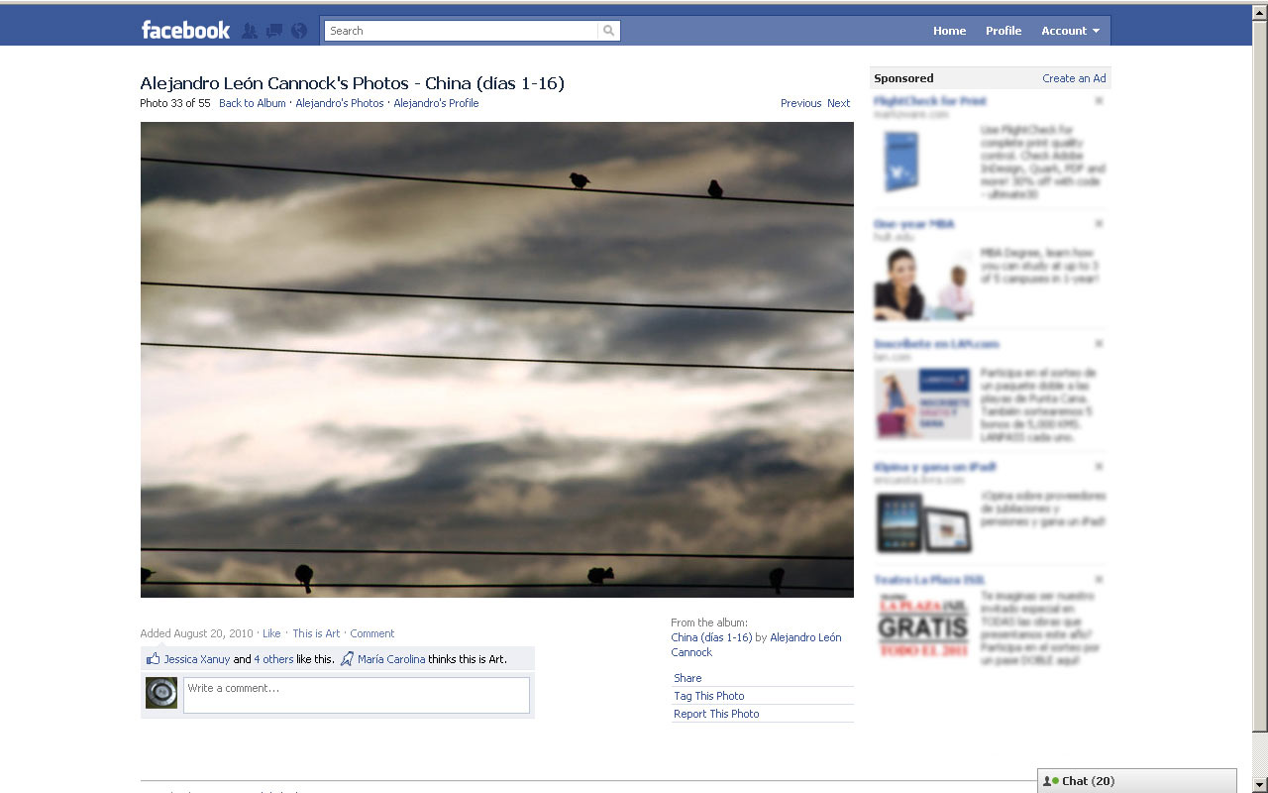Open the messages icon in header
The image size is (1268, 793).
tap(274, 31)
